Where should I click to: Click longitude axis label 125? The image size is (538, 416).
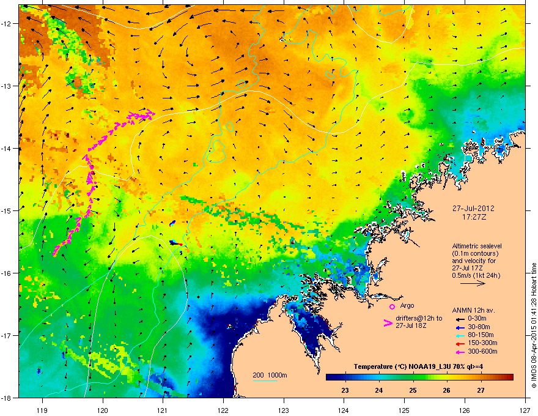404,410
